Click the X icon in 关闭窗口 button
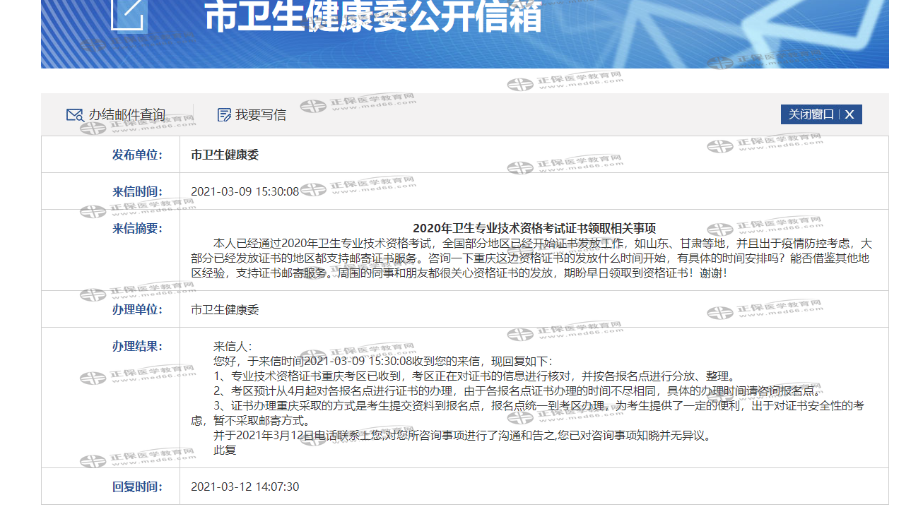 click(x=849, y=114)
